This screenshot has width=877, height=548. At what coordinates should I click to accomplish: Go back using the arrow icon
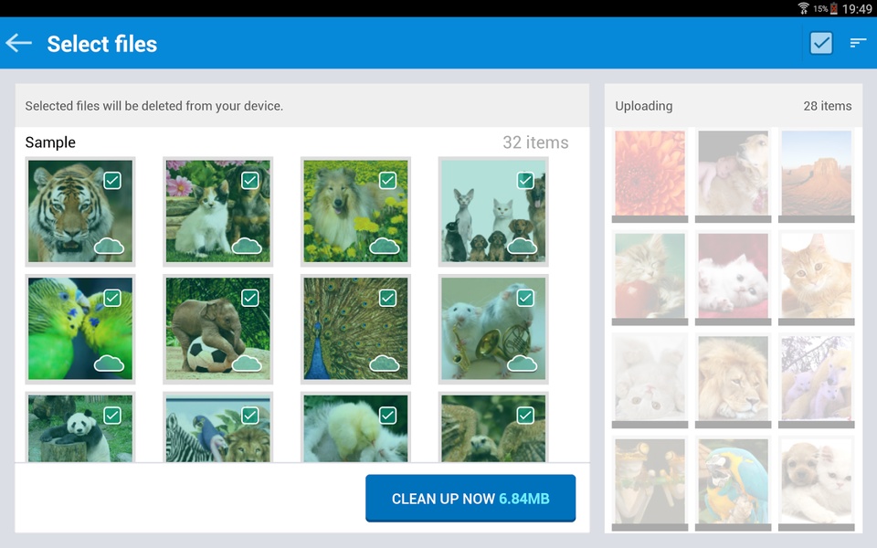pyautogui.click(x=18, y=43)
